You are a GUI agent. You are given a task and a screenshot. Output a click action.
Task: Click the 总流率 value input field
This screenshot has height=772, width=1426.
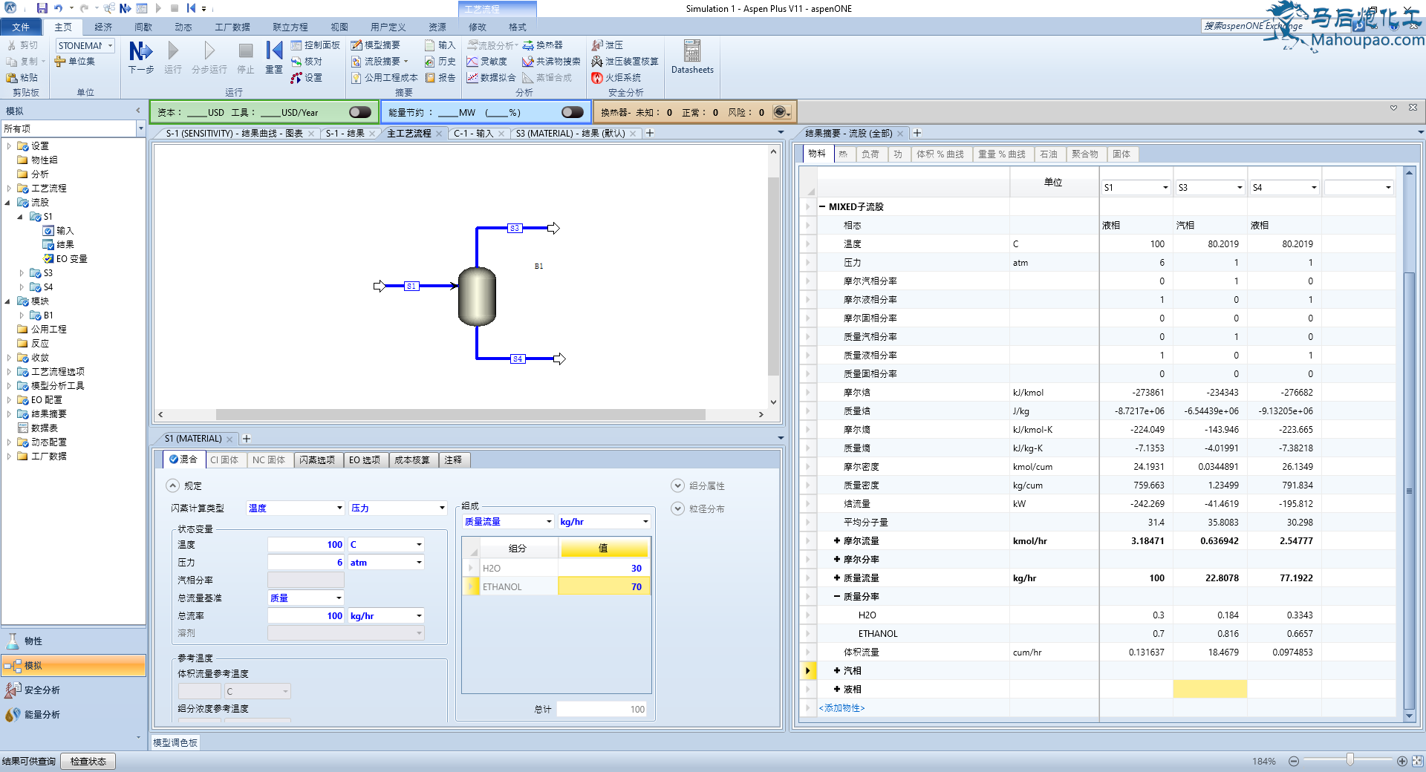point(306,615)
